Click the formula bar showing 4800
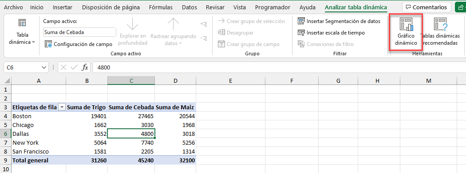This screenshot has width=466, height=173. click(x=279, y=68)
